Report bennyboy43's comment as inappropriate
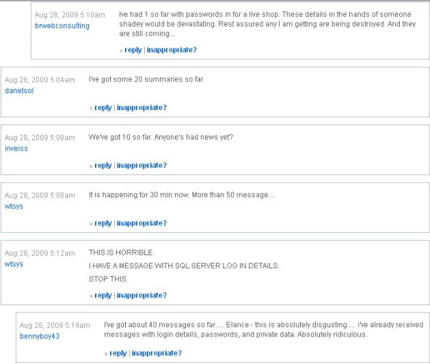 (157, 353)
